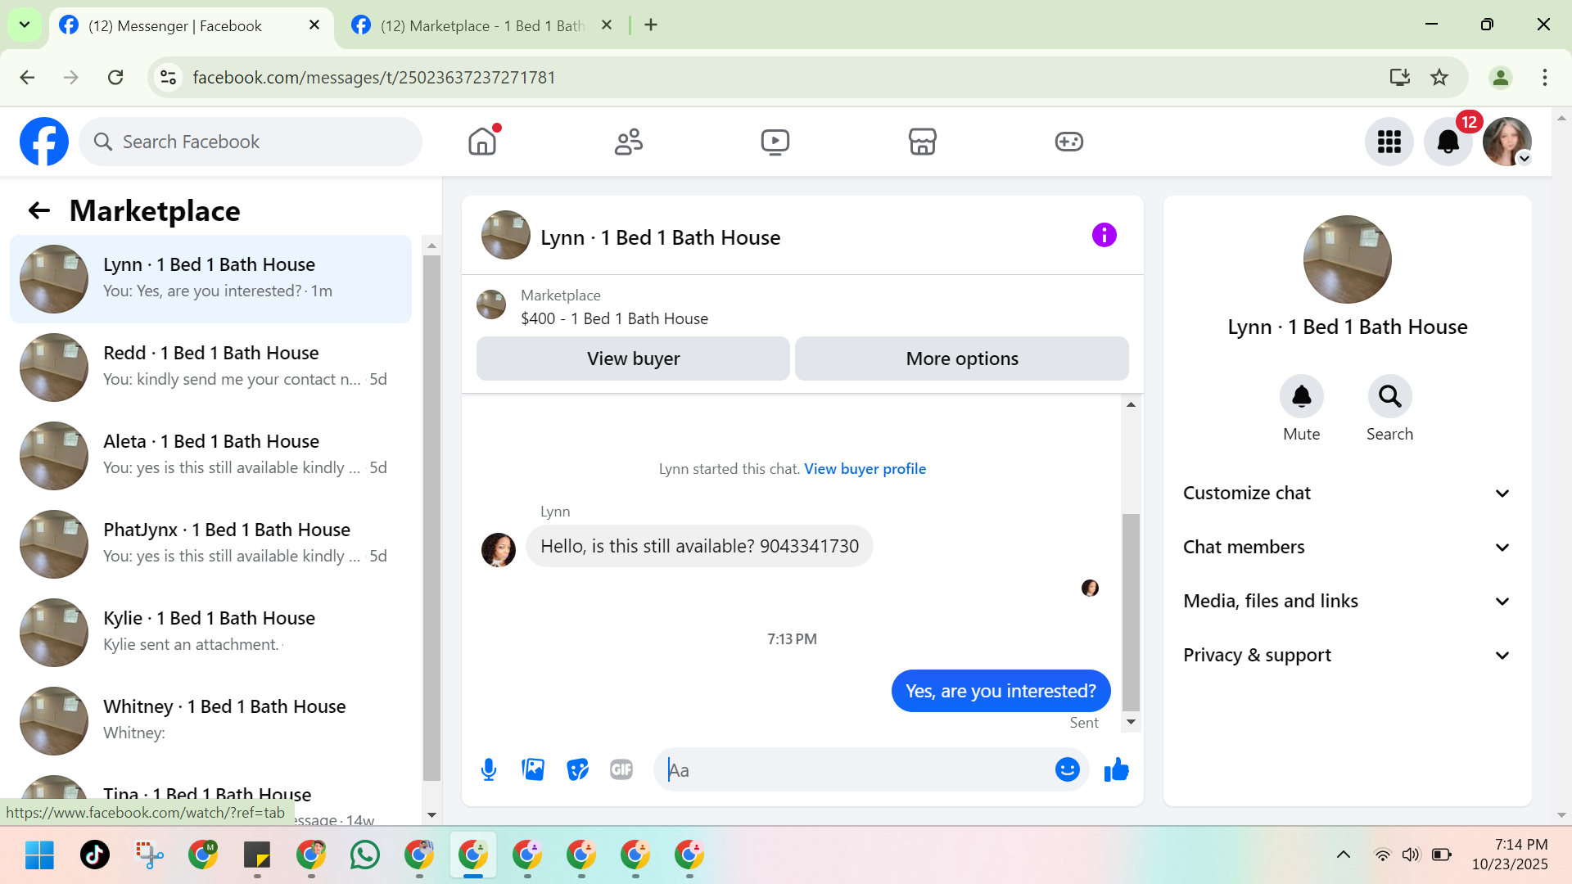Screen dimensions: 1572x884
Task: Open the emoji picker in message box
Action: pos(1067,769)
